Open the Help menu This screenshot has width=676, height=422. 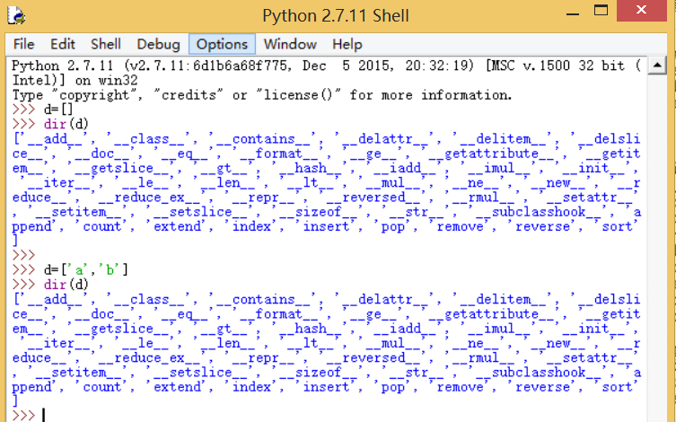pos(347,44)
